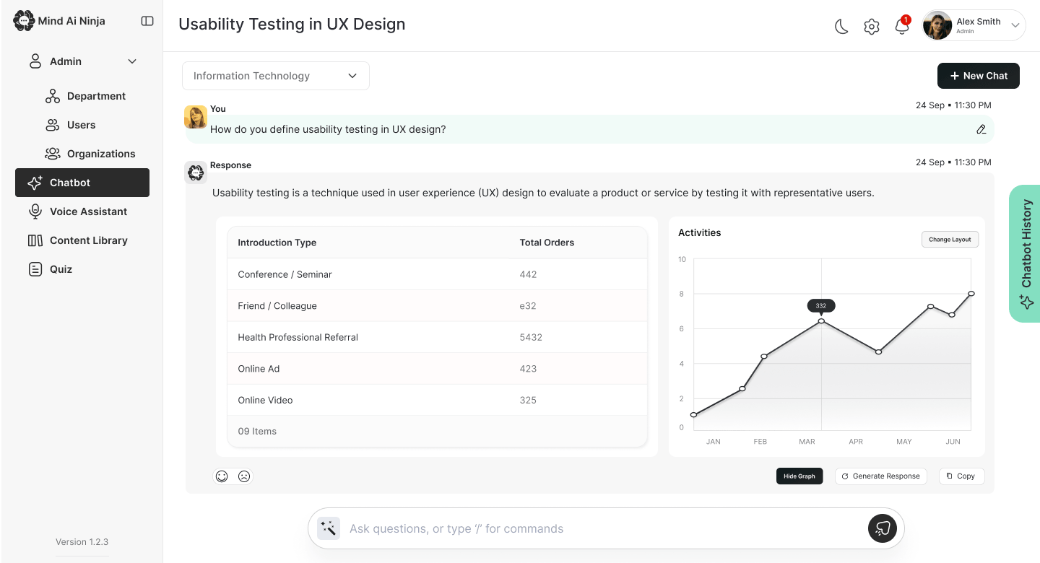Click the 5432 orders value
The height and width of the screenshot is (563, 1040).
click(531, 337)
